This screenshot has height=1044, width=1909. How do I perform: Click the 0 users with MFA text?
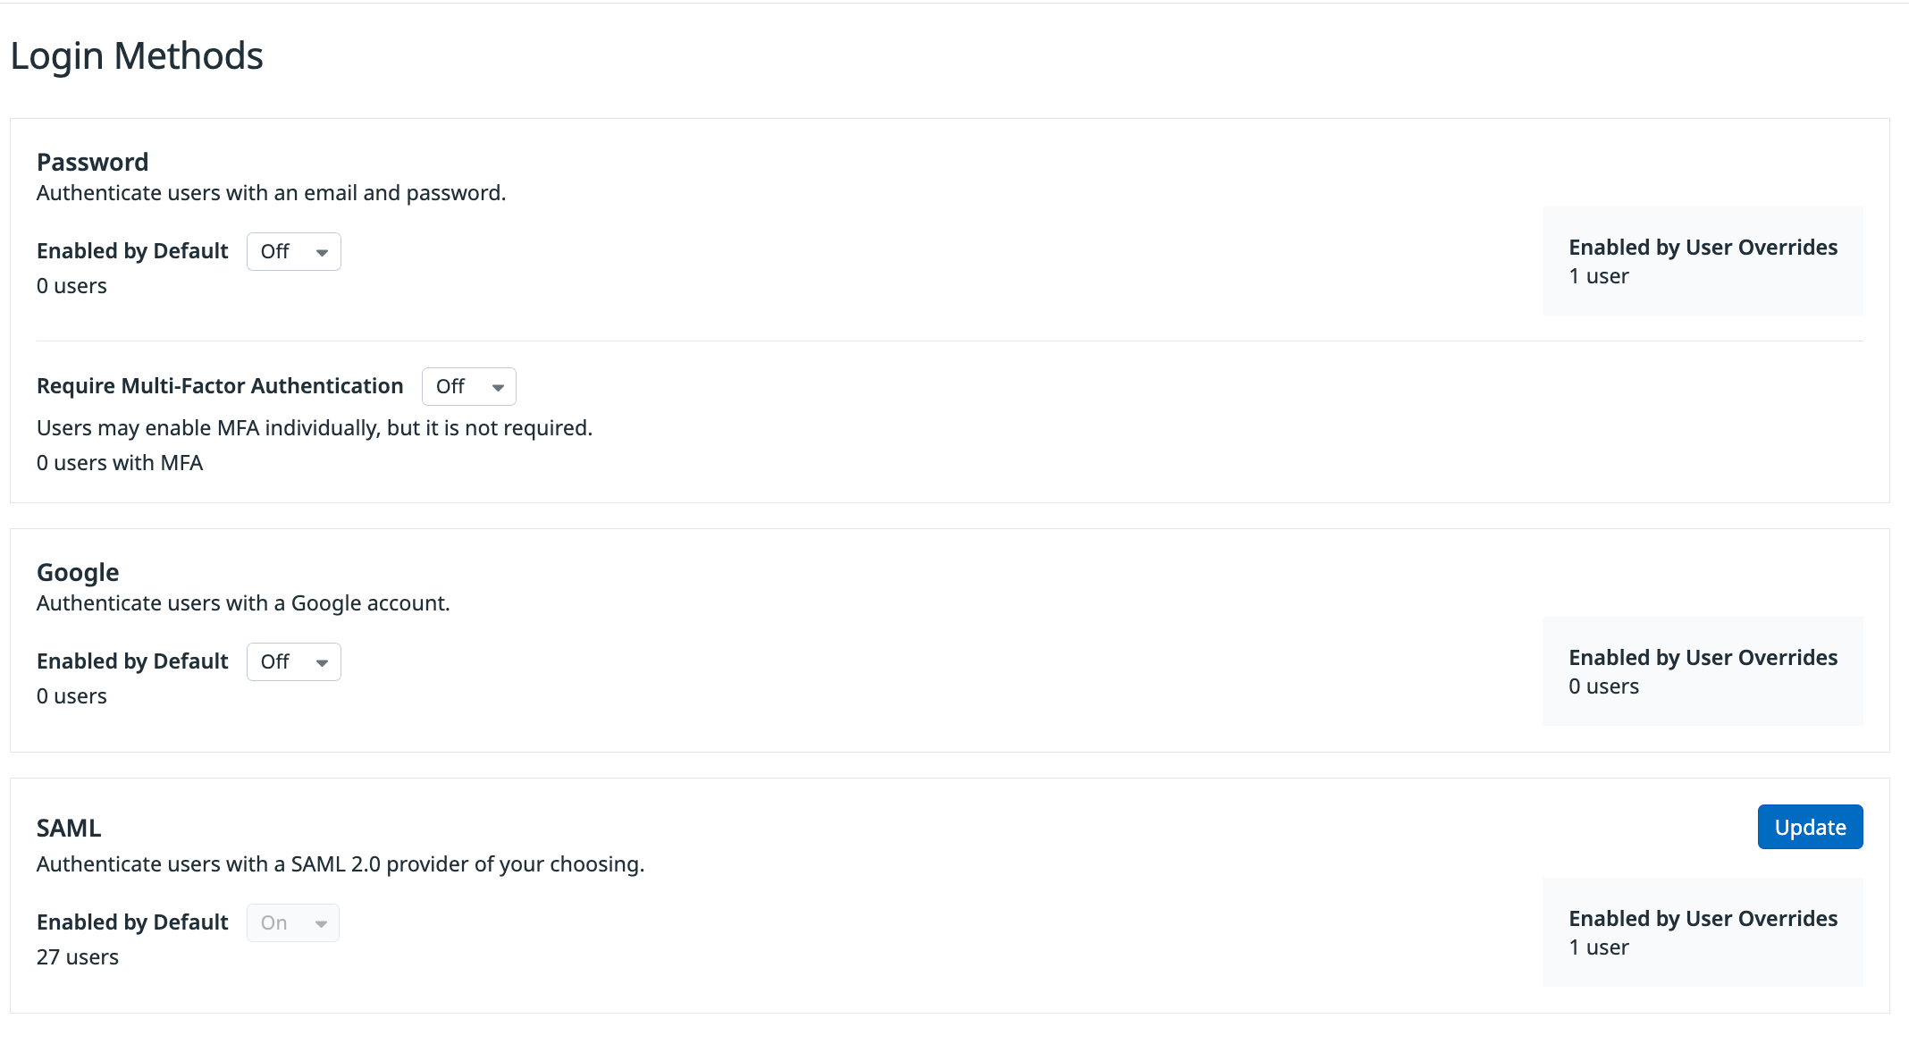tap(120, 463)
